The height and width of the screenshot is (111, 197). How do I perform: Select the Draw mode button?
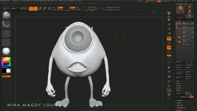pos(36,9)
